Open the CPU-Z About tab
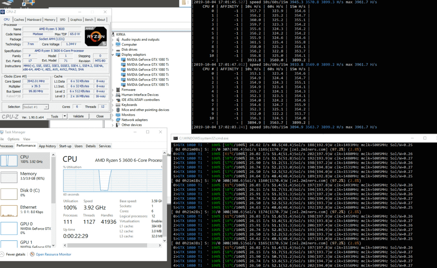Image resolution: width=437 pixels, height=268 pixels. pos(101,20)
